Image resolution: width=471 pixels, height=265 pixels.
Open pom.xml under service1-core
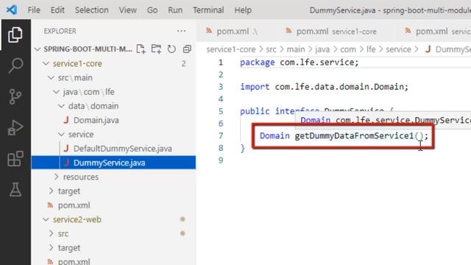click(74, 205)
